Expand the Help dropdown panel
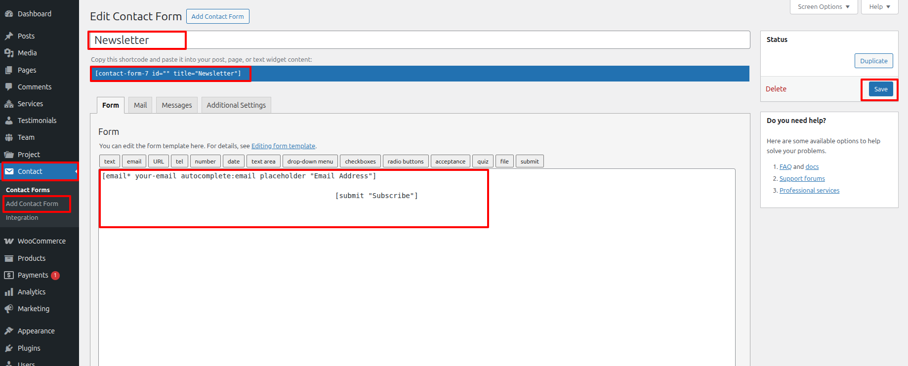The width and height of the screenshot is (908, 366). point(879,7)
